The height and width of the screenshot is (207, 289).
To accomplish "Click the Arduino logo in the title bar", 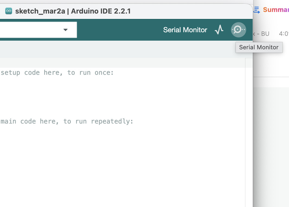I will 9,11.
